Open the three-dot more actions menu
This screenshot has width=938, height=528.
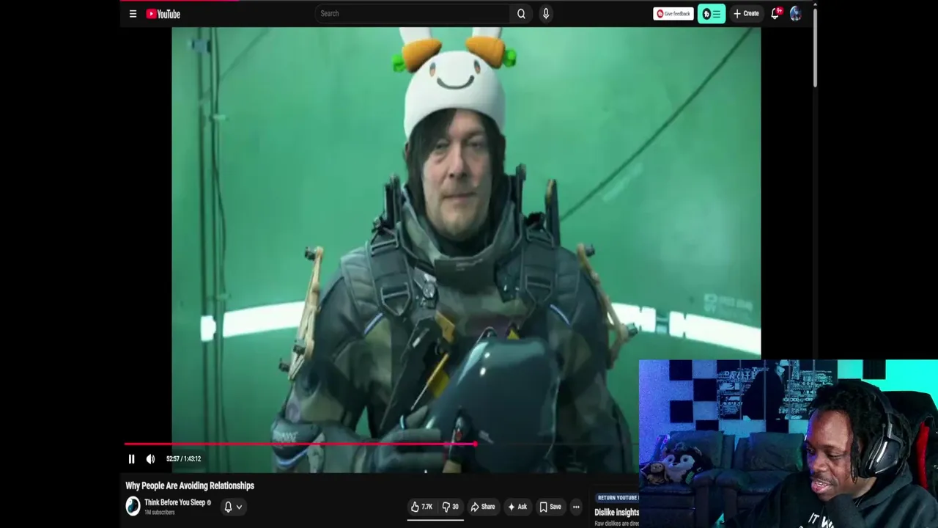pyautogui.click(x=576, y=507)
